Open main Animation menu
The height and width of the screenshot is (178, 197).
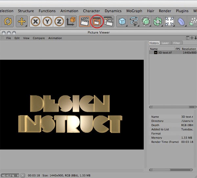pyautogui.click(x=69, y=11)
